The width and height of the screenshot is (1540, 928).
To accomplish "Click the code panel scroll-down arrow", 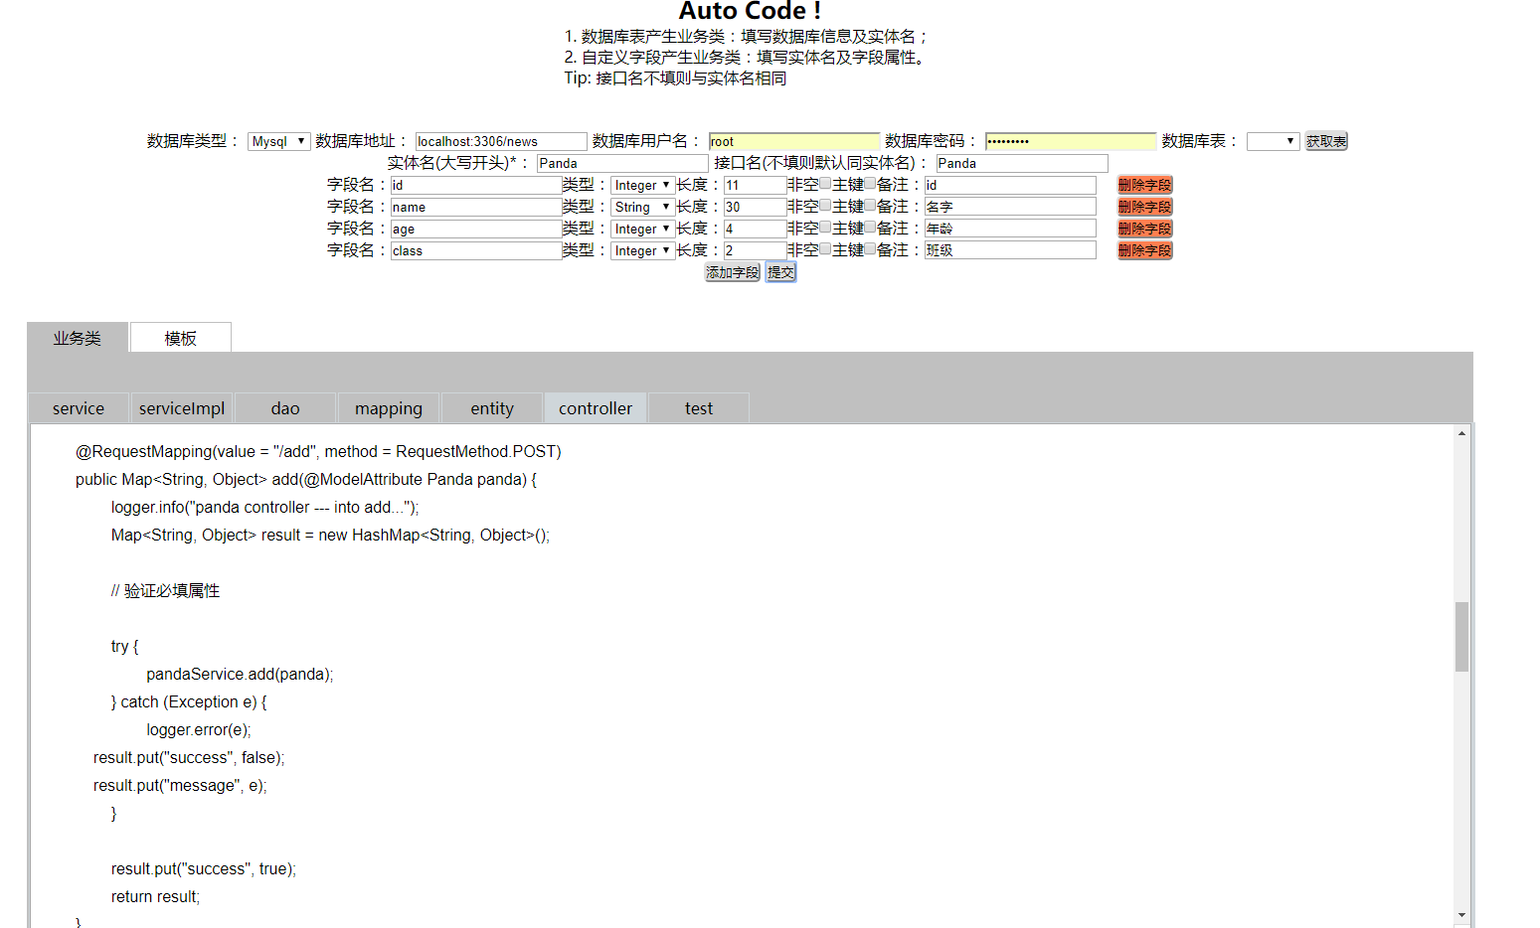I will point(1461,915).
